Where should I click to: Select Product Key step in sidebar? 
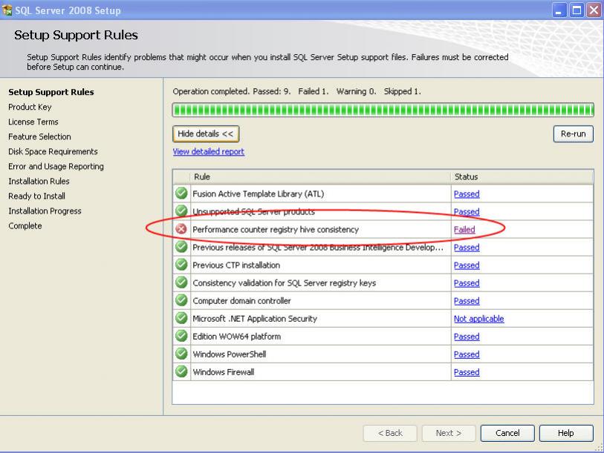tap(30, 107)
